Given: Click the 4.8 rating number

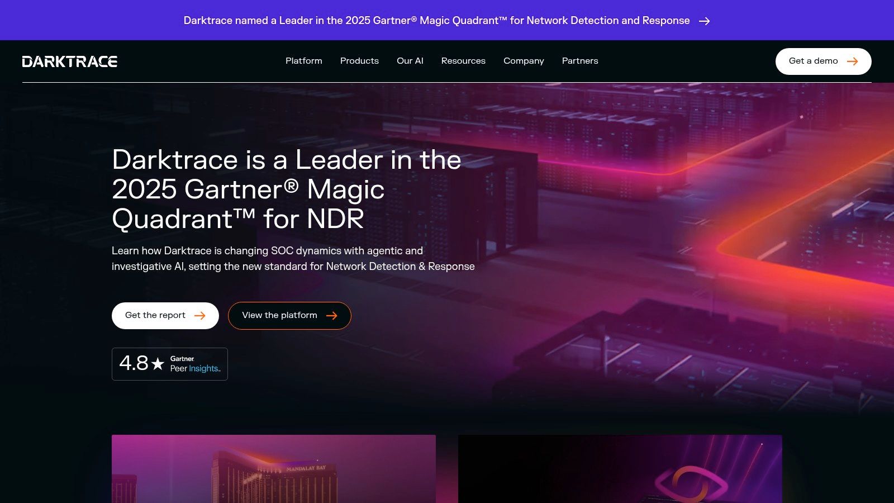Looking at the screenshot, I should 134,363.
